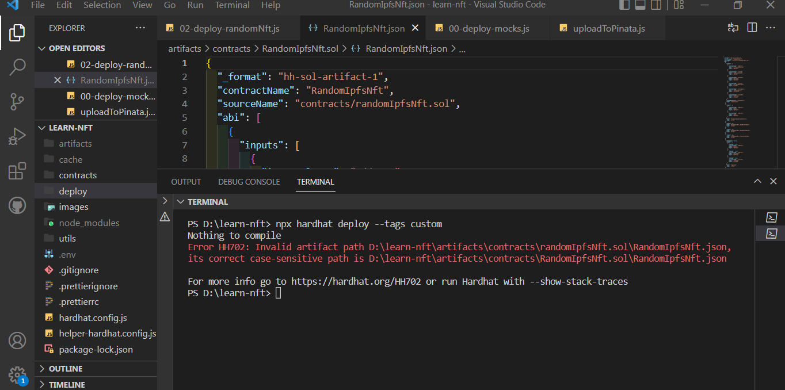Expand the node_modules folder
This screenshot has height=390, width=785.
pyautogui.click(x=96, y=223)
